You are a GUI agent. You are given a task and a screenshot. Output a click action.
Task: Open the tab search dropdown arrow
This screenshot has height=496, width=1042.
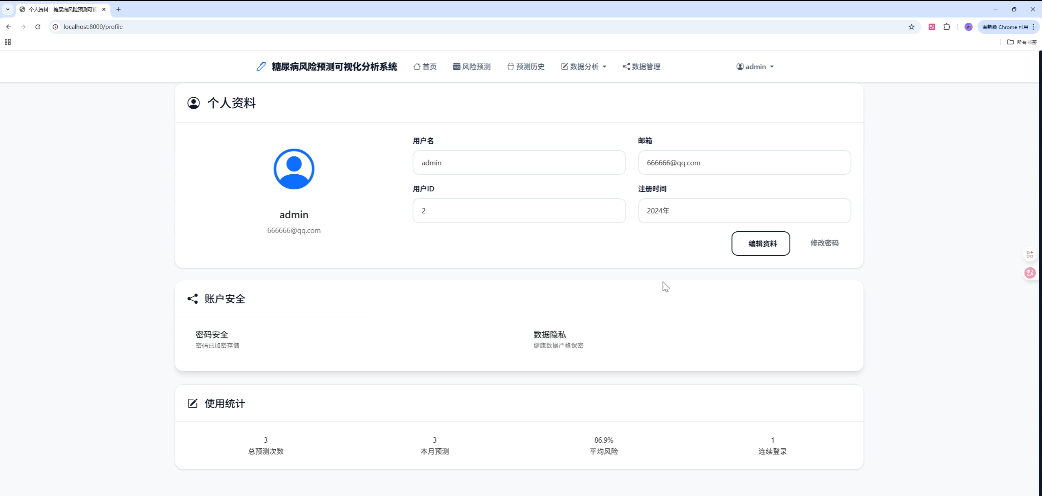pyautogui.click(x=8, y=9)
